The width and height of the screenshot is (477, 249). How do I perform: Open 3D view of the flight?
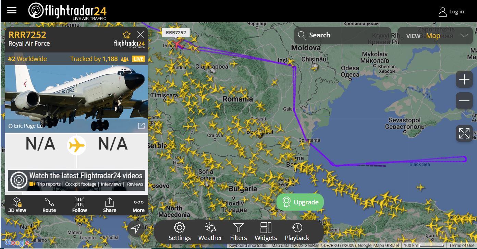coord(17,205)
